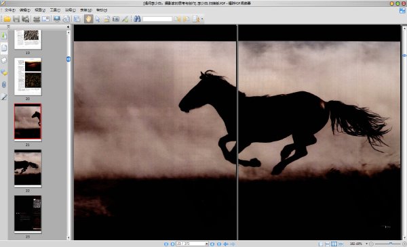The width and height of the screenshot is (407, 247).
Task: Open the page number dropdown
Action: pos(207,244)
